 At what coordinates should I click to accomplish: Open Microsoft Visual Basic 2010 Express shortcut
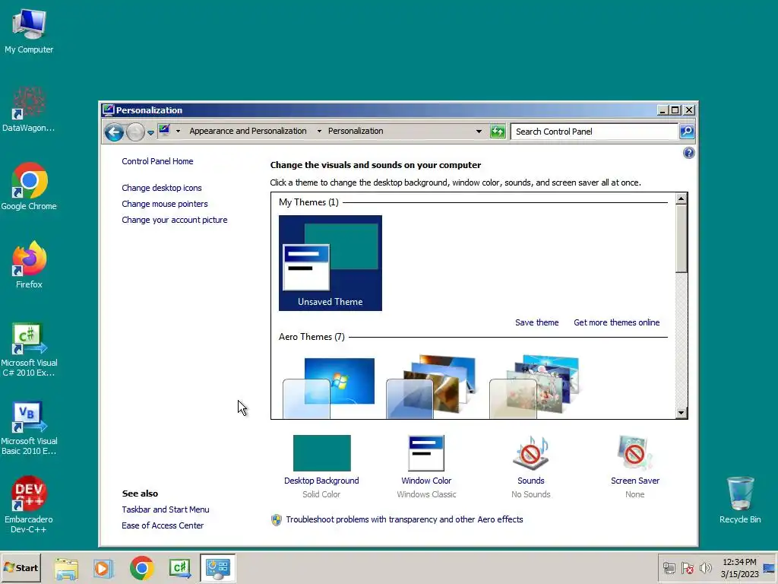pos(29,428)
